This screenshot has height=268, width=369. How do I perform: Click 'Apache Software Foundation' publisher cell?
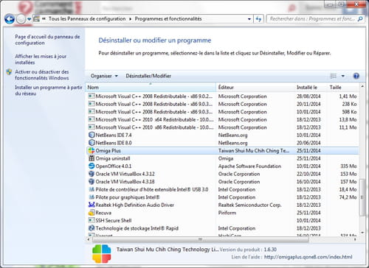click(249, 166)
